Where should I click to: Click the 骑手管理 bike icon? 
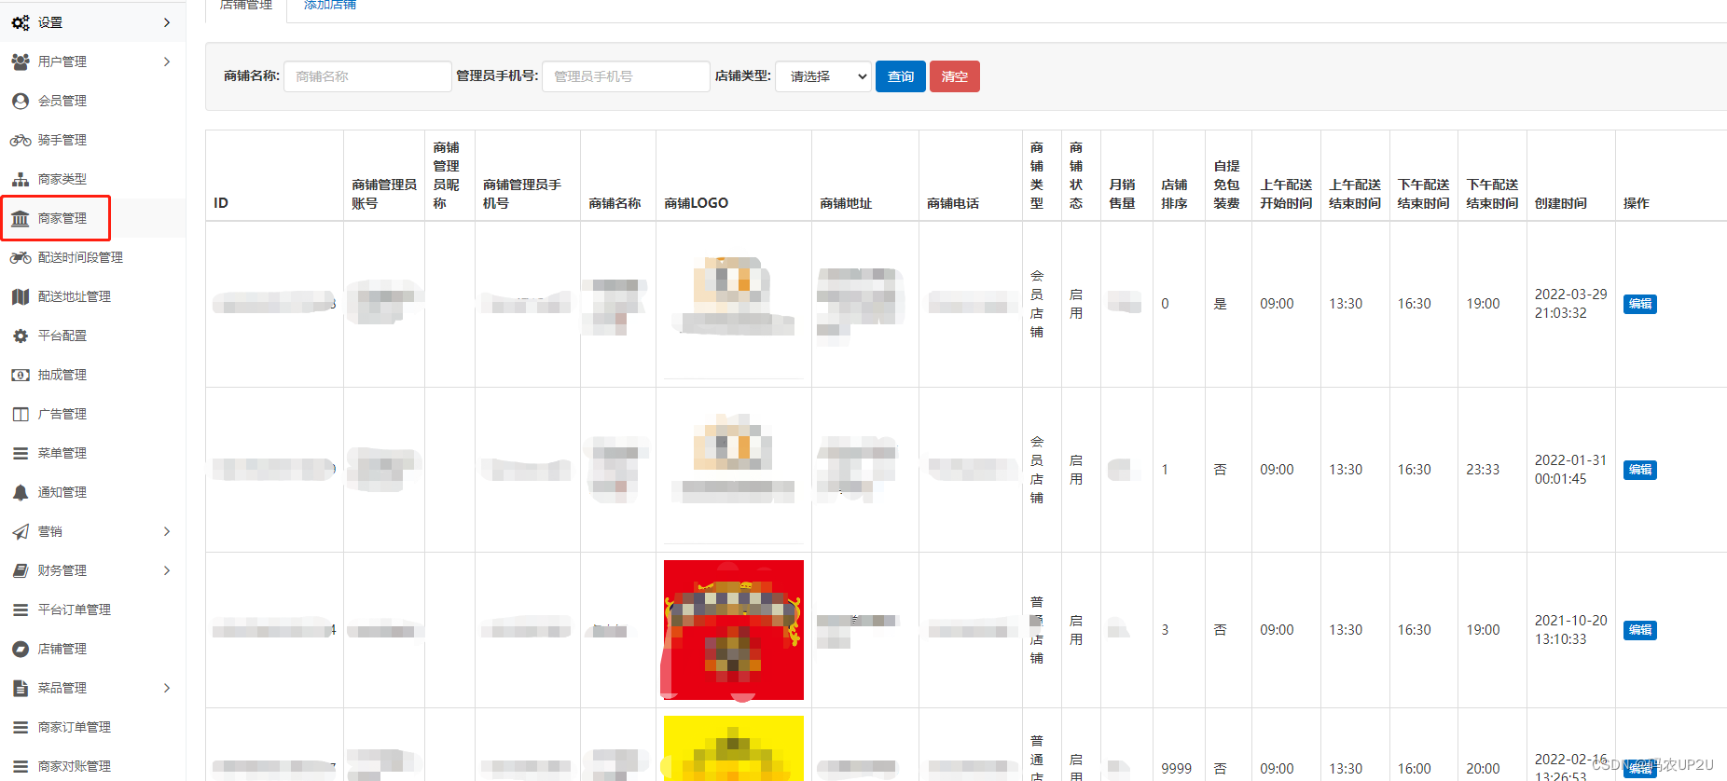coord(21,140)
